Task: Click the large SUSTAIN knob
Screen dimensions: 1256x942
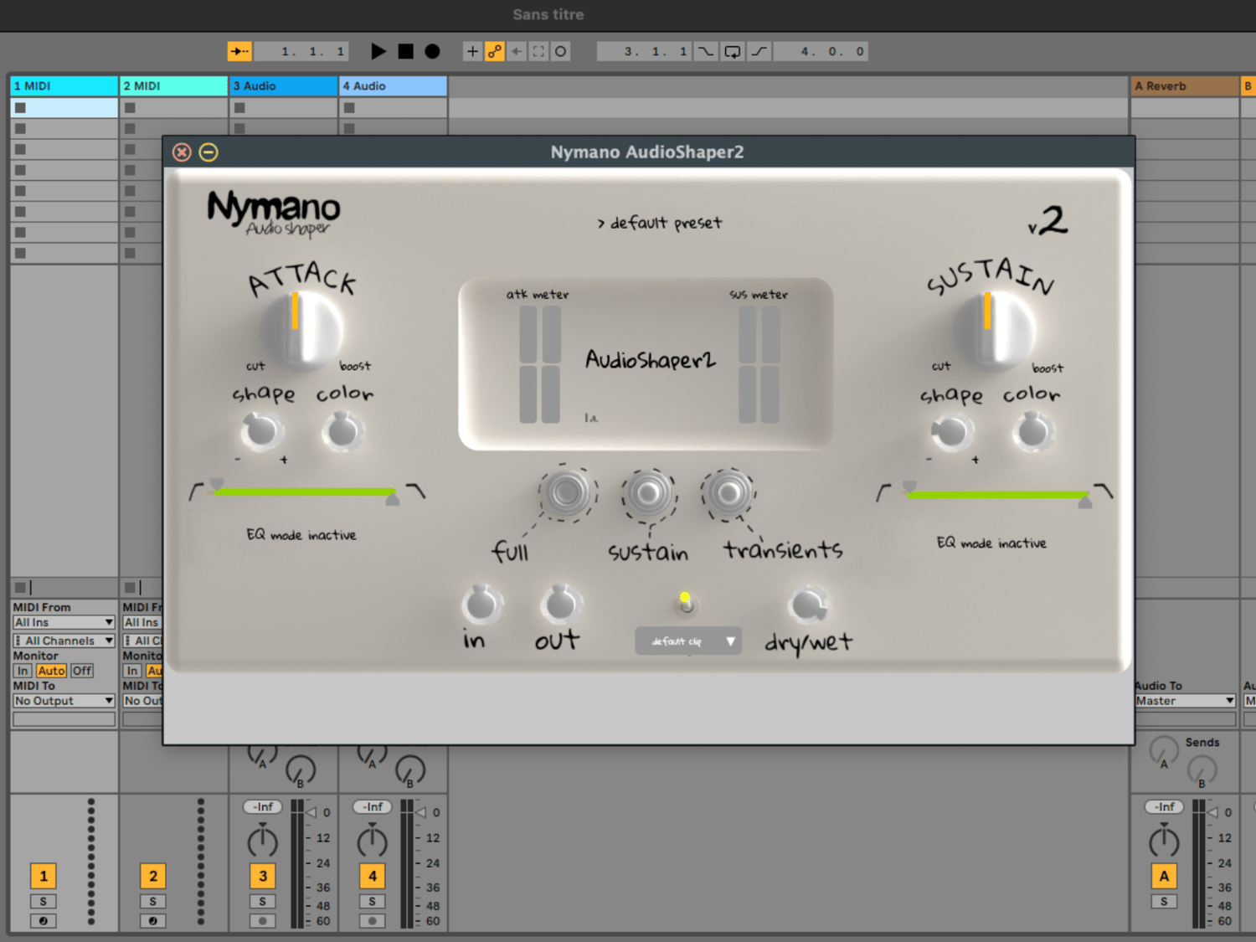Action: pyautogui.click(x=994, y=331)
